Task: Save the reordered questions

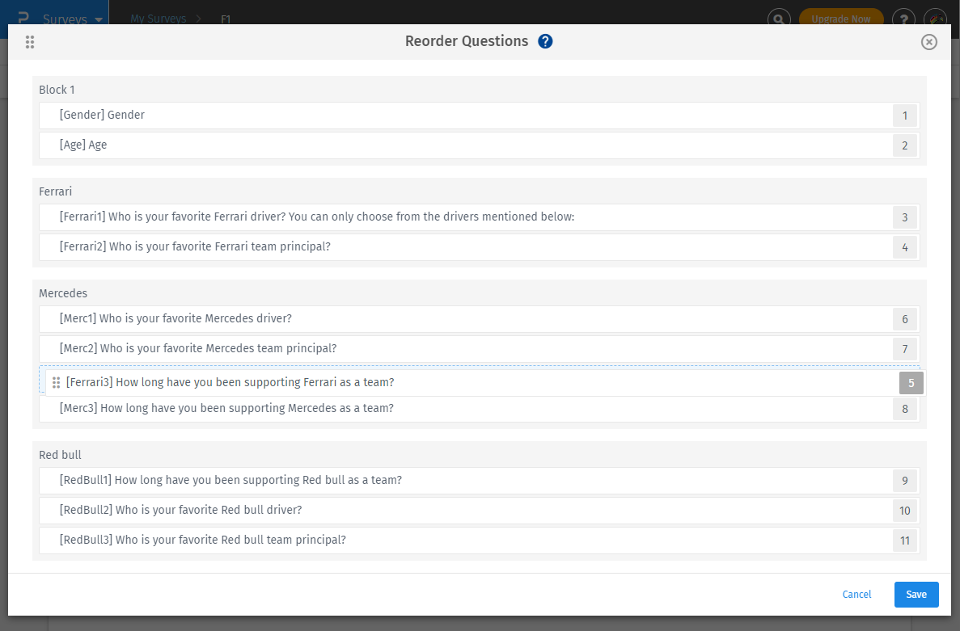Action: point(916,594)
